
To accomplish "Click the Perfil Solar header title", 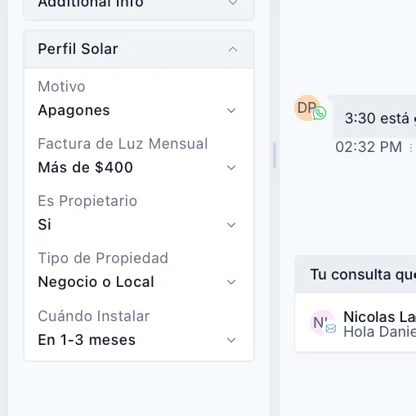I will [78, 49].
